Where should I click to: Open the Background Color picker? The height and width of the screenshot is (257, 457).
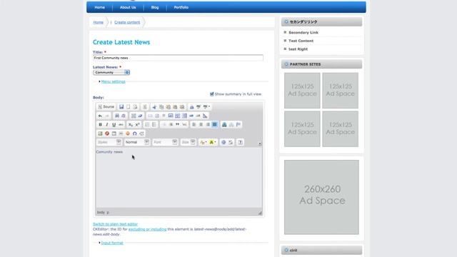tap(213, 142)
